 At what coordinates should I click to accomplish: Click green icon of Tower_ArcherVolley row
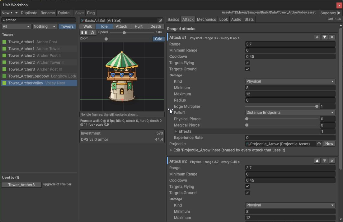[4, 83]
